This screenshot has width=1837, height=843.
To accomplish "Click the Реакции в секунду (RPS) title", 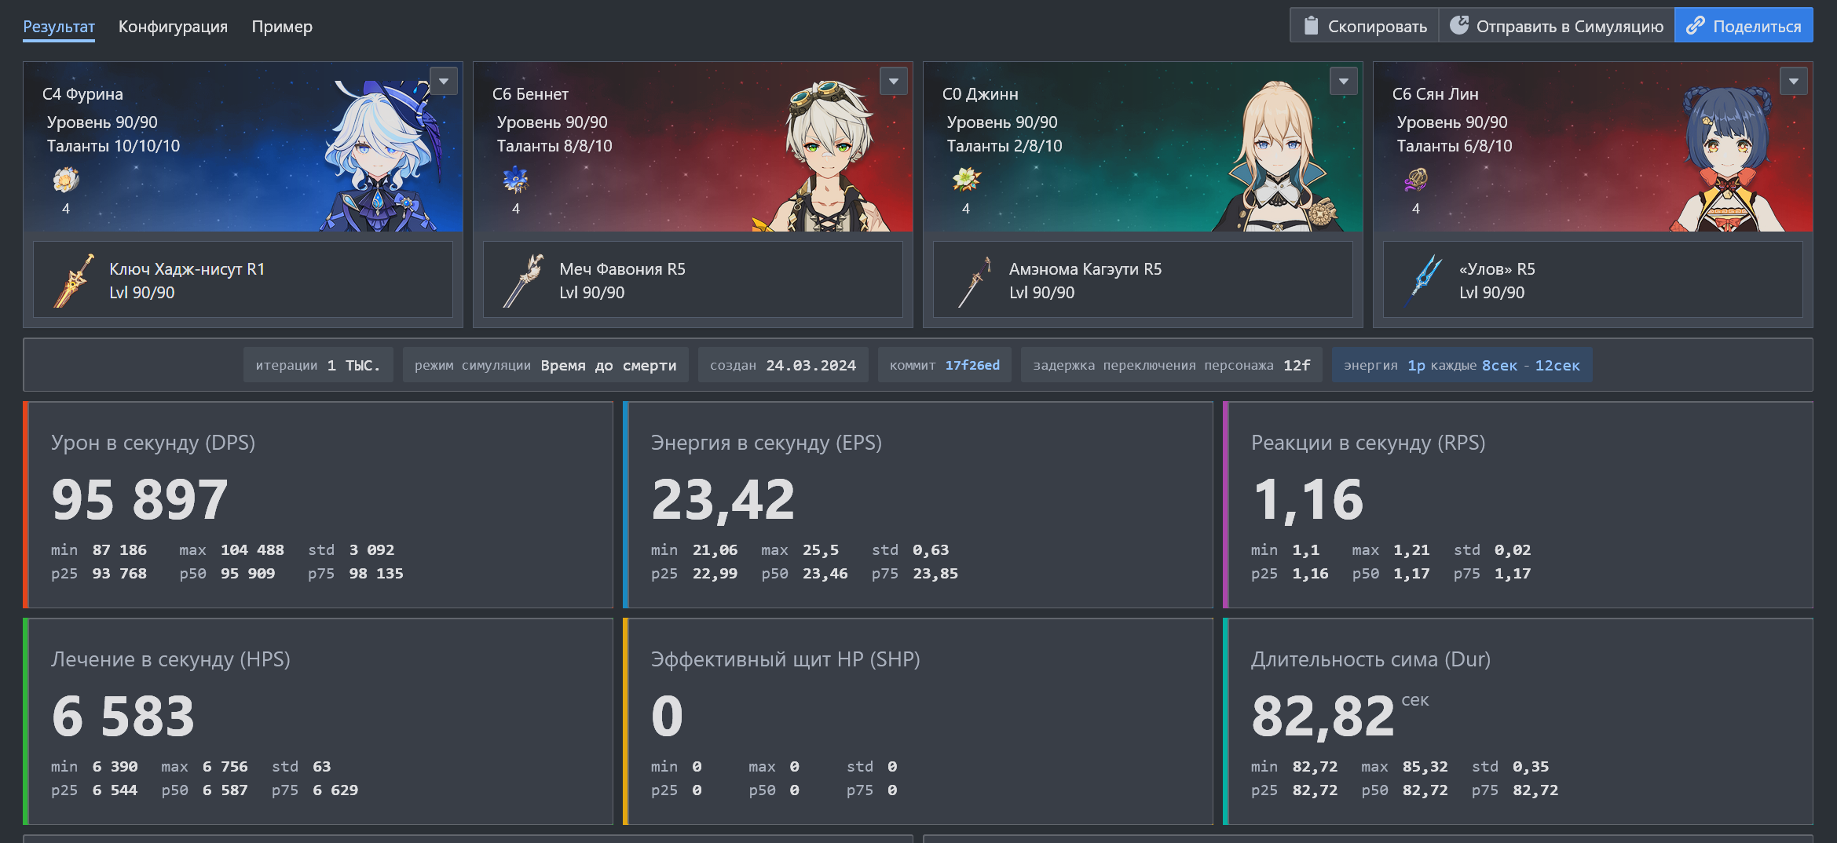I will click(x=1368, y=443).
